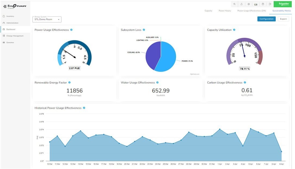This screenshot has height=169, width=295.
Task: Click the user profile icon
Action: (242, 4)
